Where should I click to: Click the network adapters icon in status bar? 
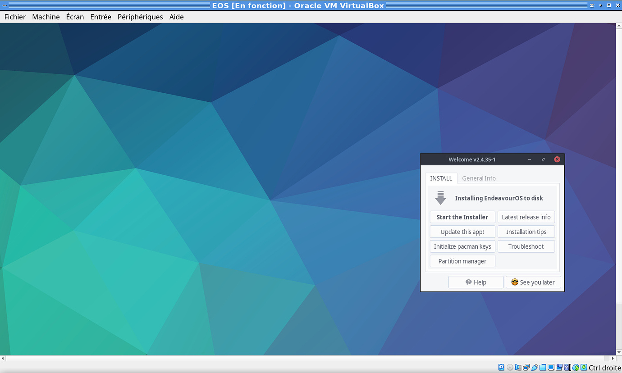526,368
